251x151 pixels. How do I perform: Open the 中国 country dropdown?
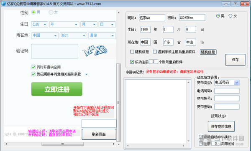tap(45, 35)
